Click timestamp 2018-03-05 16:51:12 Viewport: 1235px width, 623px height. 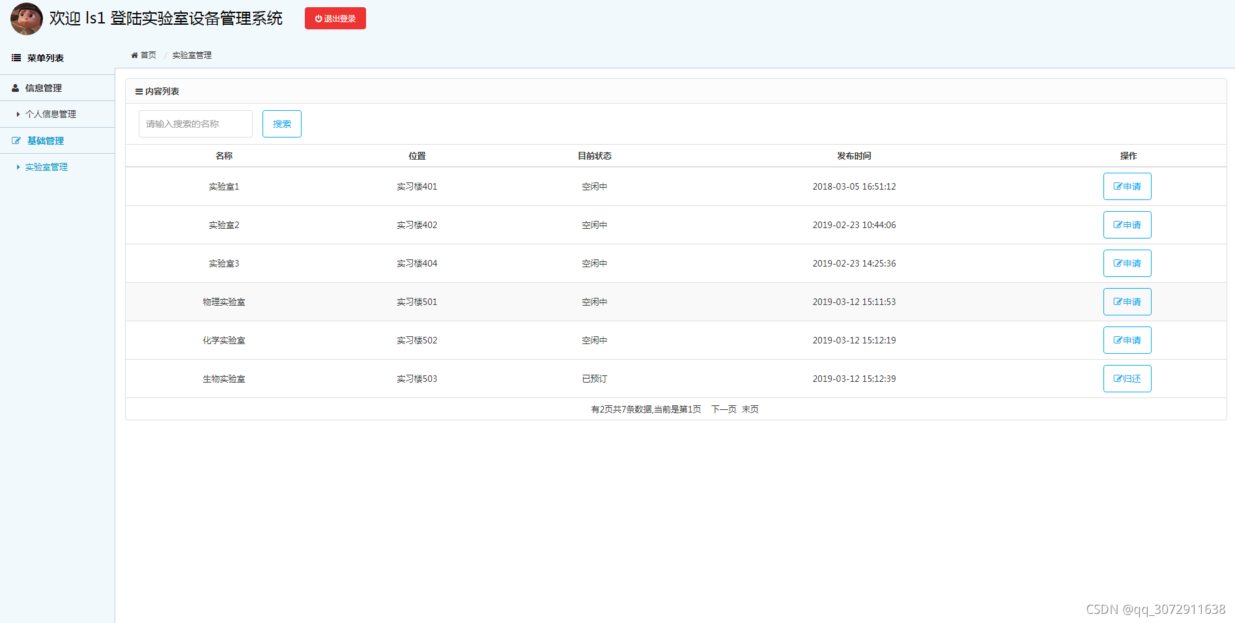(854, 186)
